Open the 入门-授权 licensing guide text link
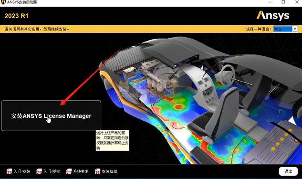This screenshot has height=179, width=302. (x=52, y=171)
